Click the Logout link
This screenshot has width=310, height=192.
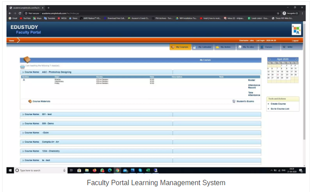click(x=295, y=41)
